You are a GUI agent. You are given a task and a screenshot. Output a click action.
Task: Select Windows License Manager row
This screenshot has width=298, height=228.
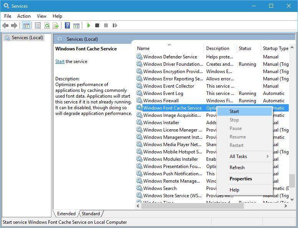176,130
